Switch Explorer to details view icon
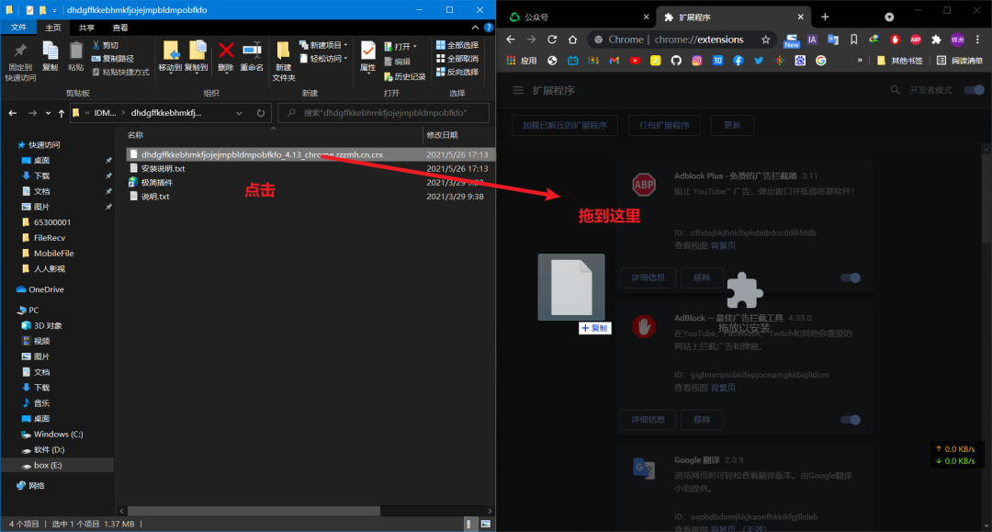Viewport: 992px width, 532px height. point(468,524)
